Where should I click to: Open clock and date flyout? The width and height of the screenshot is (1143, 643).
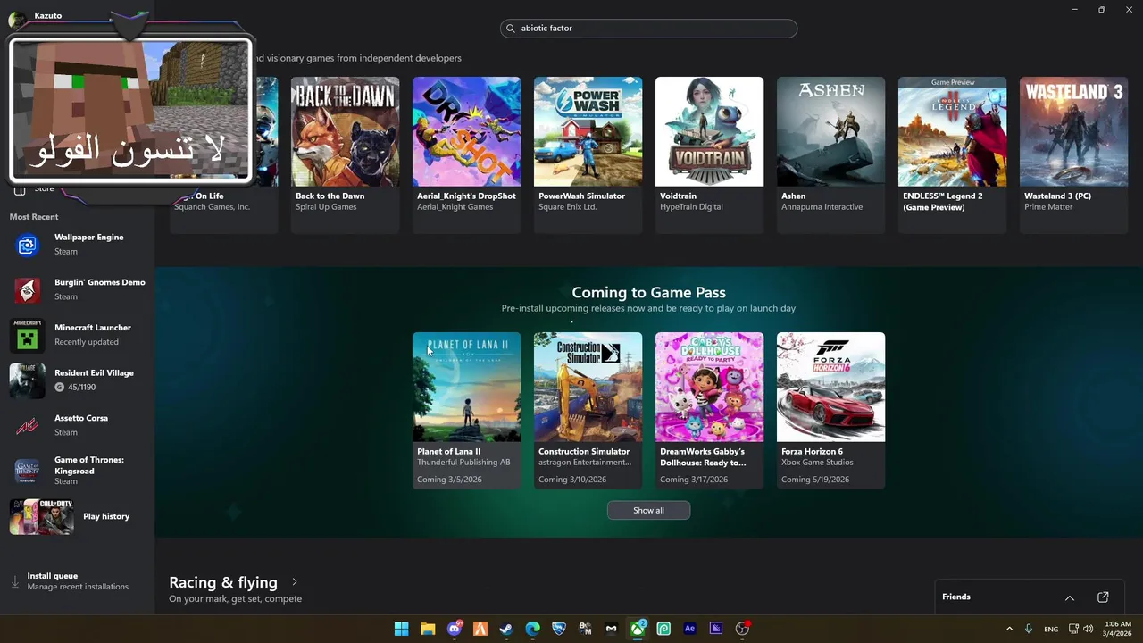(x=1118, y=629)
